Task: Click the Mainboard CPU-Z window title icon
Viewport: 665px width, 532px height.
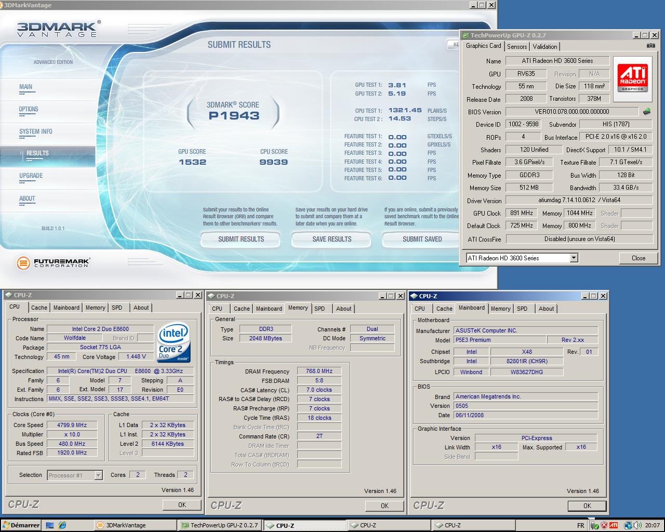Action: 414,296
